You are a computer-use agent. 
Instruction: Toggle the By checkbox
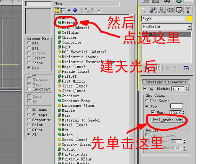(29, 101)
